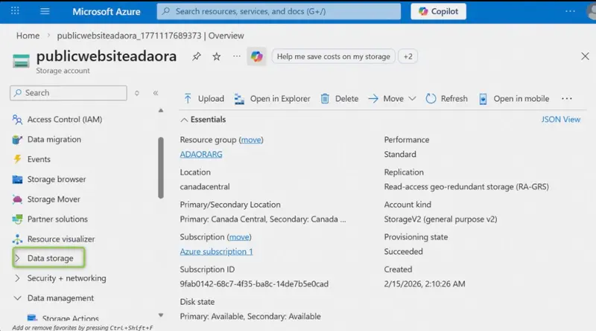Open the header more options ellipsis
The image size is (596, 331).
(x=570, y=11)
